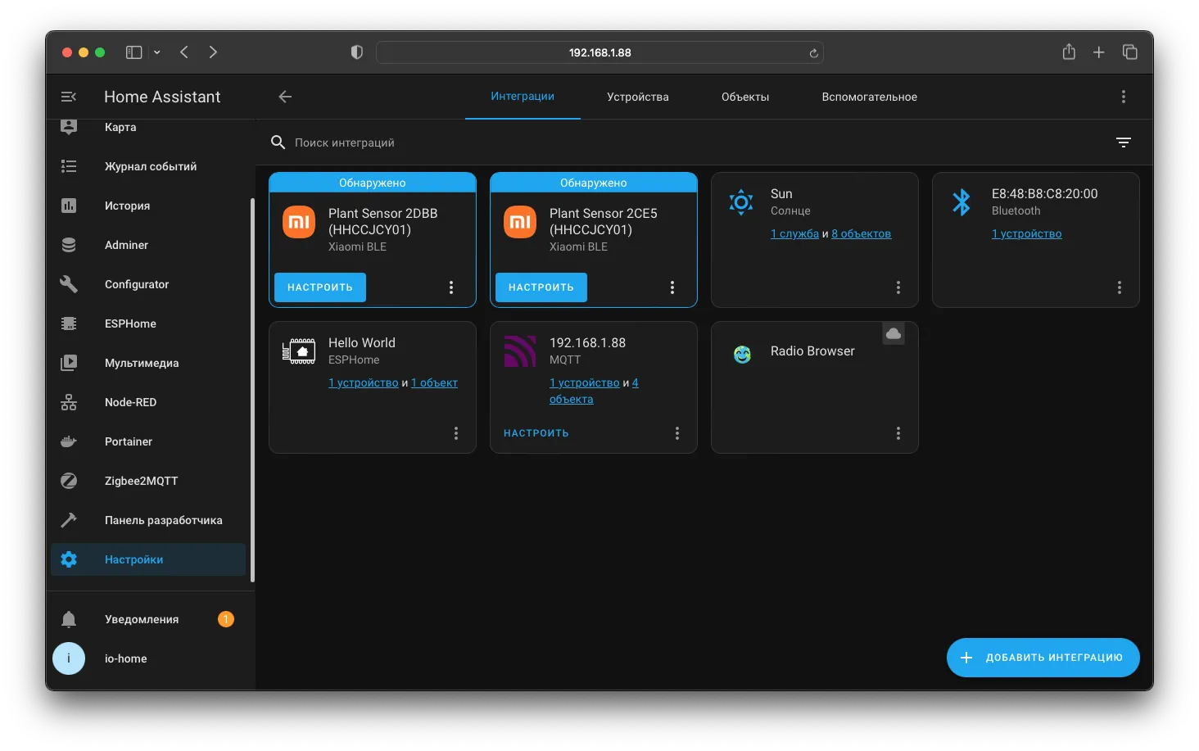Click the notification count badge 1
The image size is (1199, 751).
[226, 619]
